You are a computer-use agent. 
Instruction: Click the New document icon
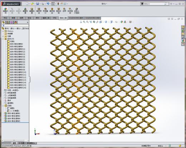coord(27,4)
